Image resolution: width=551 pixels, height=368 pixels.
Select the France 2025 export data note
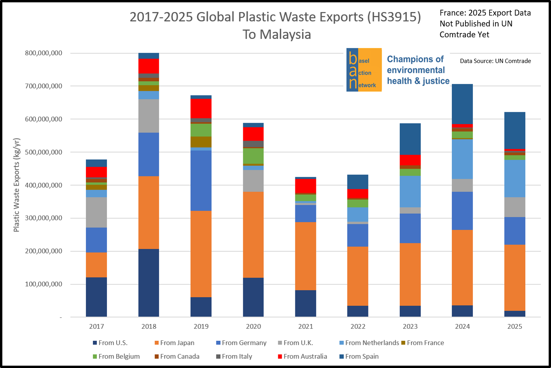tap(485, 24)
